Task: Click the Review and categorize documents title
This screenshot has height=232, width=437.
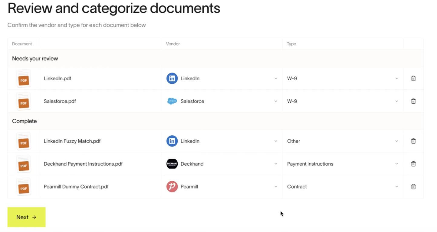Action: (114, 8)
